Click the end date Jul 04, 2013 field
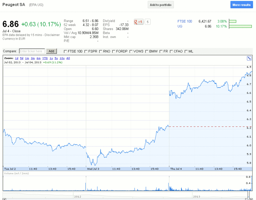Screen dimensions: 256x200 click(x=33, y=63)
